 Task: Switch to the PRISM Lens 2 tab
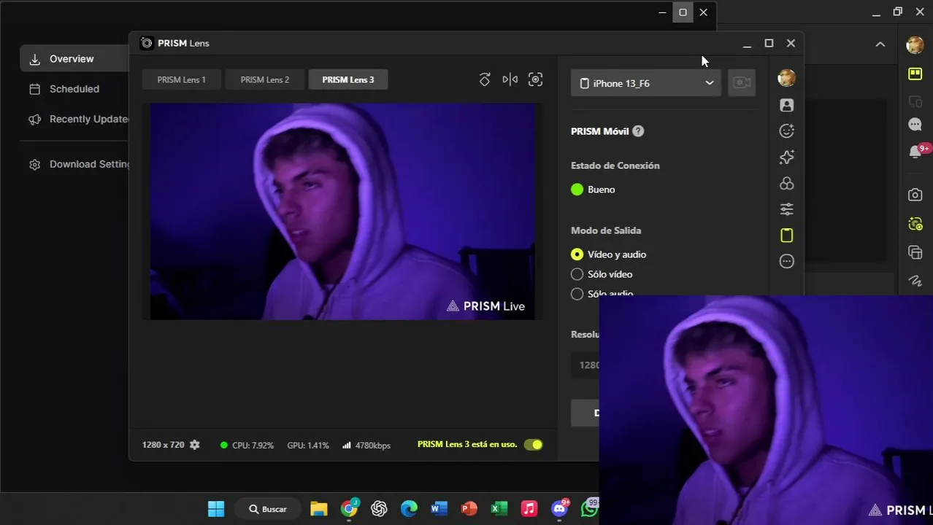coord(264,79)
